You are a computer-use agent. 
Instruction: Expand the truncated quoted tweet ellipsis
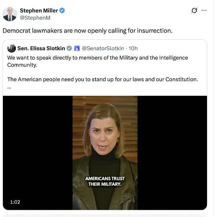[x=9, y=87]
